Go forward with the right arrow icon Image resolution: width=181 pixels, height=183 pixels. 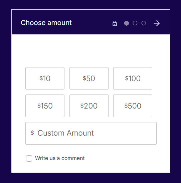157,23
